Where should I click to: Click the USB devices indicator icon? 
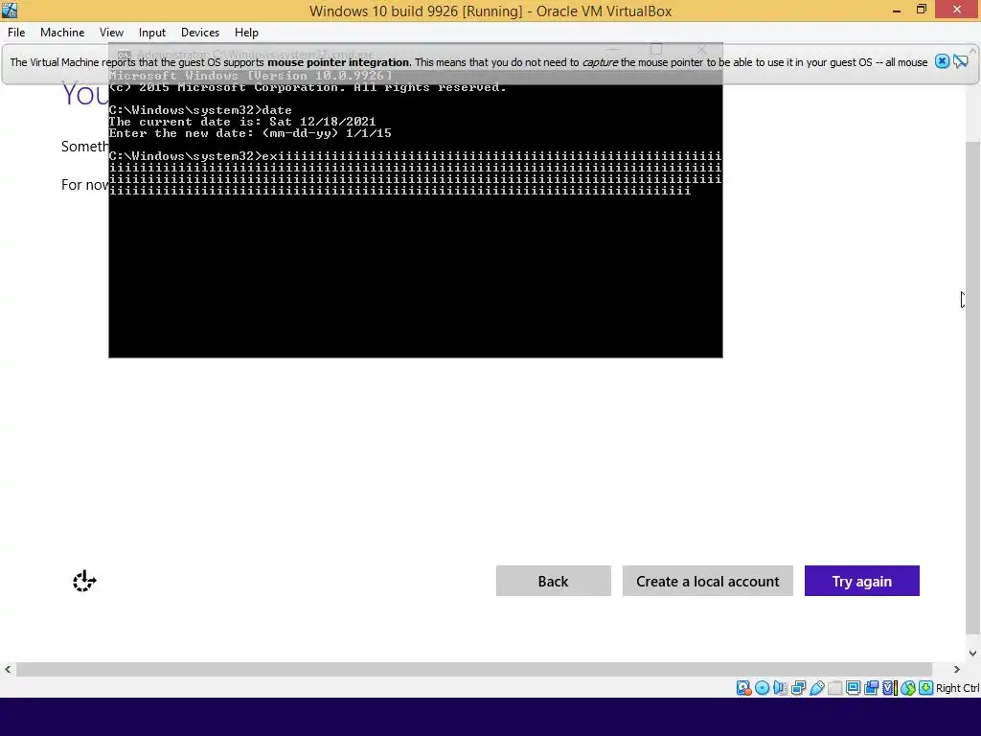coord(816,688)
